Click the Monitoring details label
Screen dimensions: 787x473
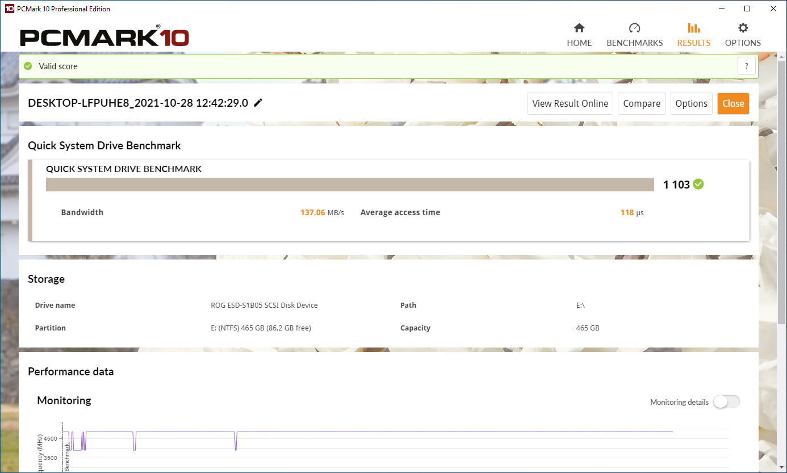[x=680, y=402]
